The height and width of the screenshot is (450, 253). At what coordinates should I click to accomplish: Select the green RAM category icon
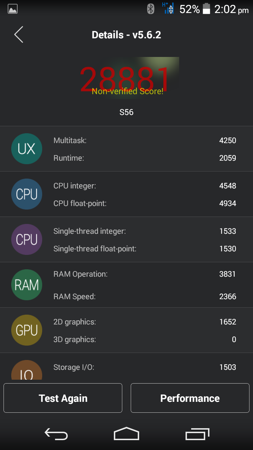(27, 285)
